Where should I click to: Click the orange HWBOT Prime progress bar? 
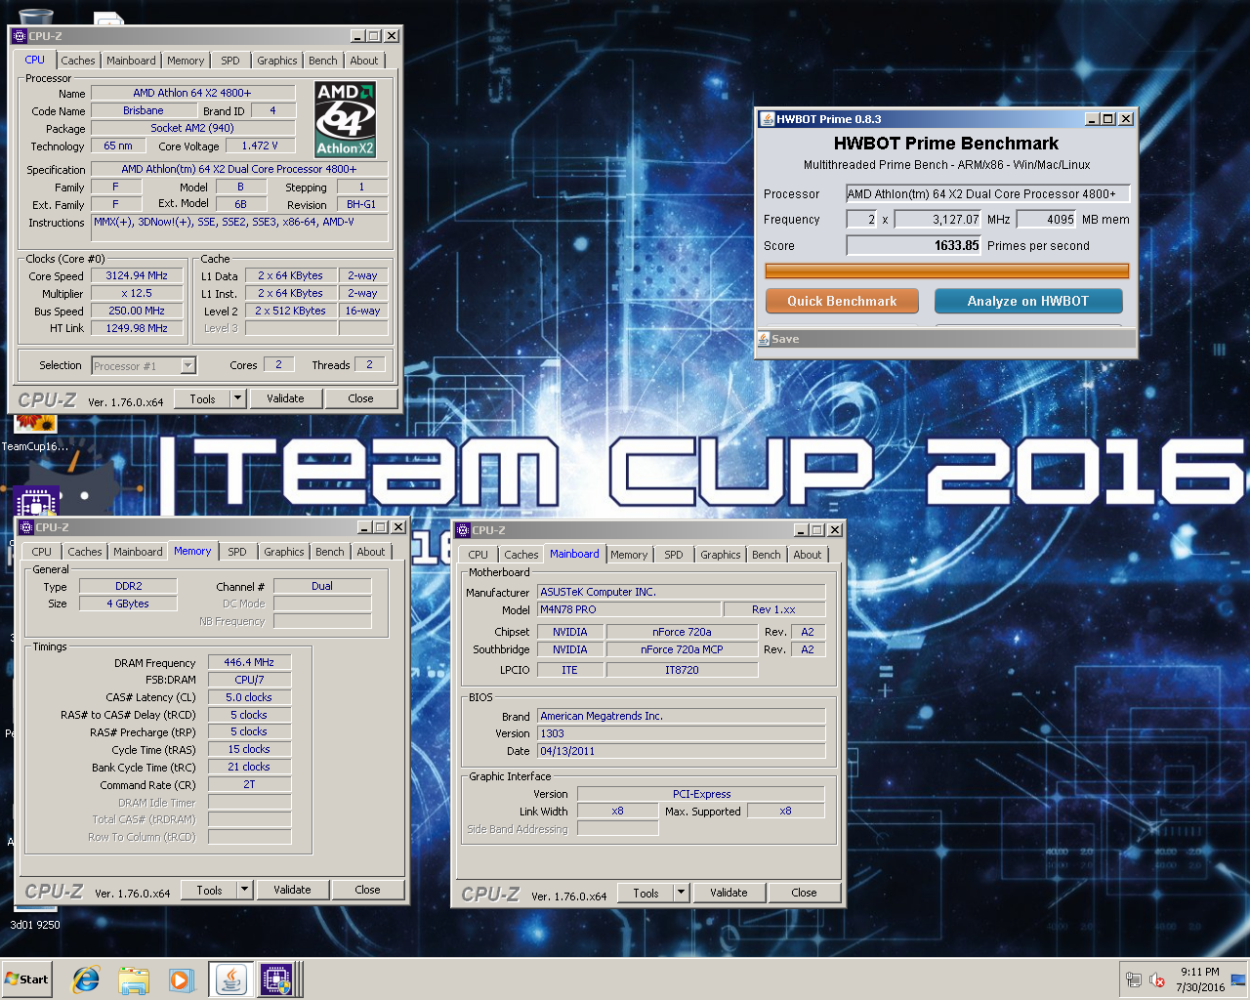pyautogui.click(x=946, y=271)
